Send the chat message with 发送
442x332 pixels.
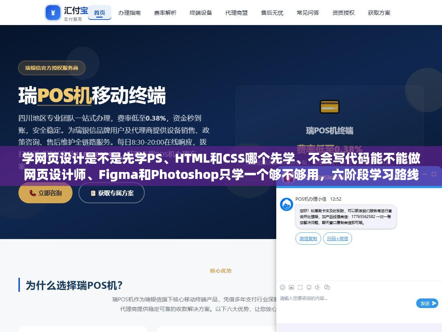click(x=427, y=303)
